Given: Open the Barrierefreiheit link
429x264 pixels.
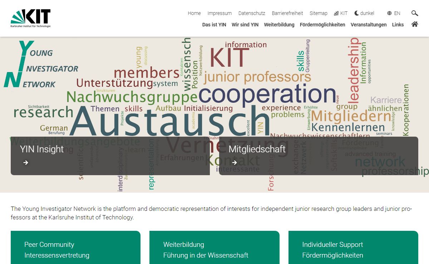Looking at the screenshot, I should pos(287,13).
